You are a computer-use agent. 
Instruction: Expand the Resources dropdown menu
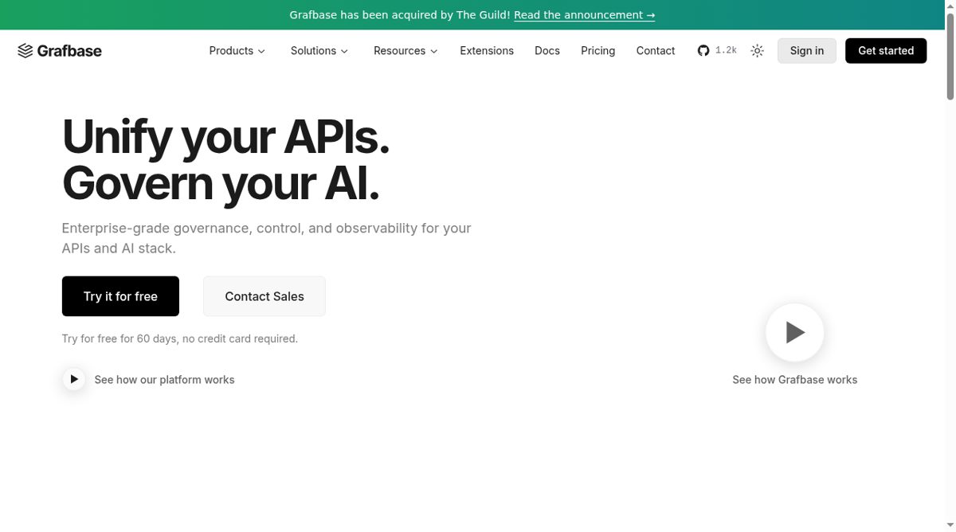406,51
